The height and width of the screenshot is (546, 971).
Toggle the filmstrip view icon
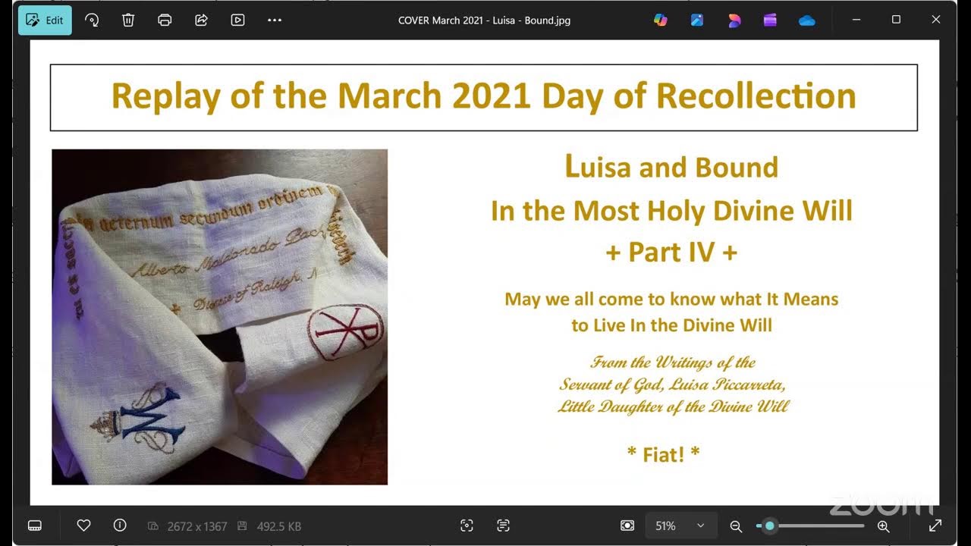(x=34, y=526)
